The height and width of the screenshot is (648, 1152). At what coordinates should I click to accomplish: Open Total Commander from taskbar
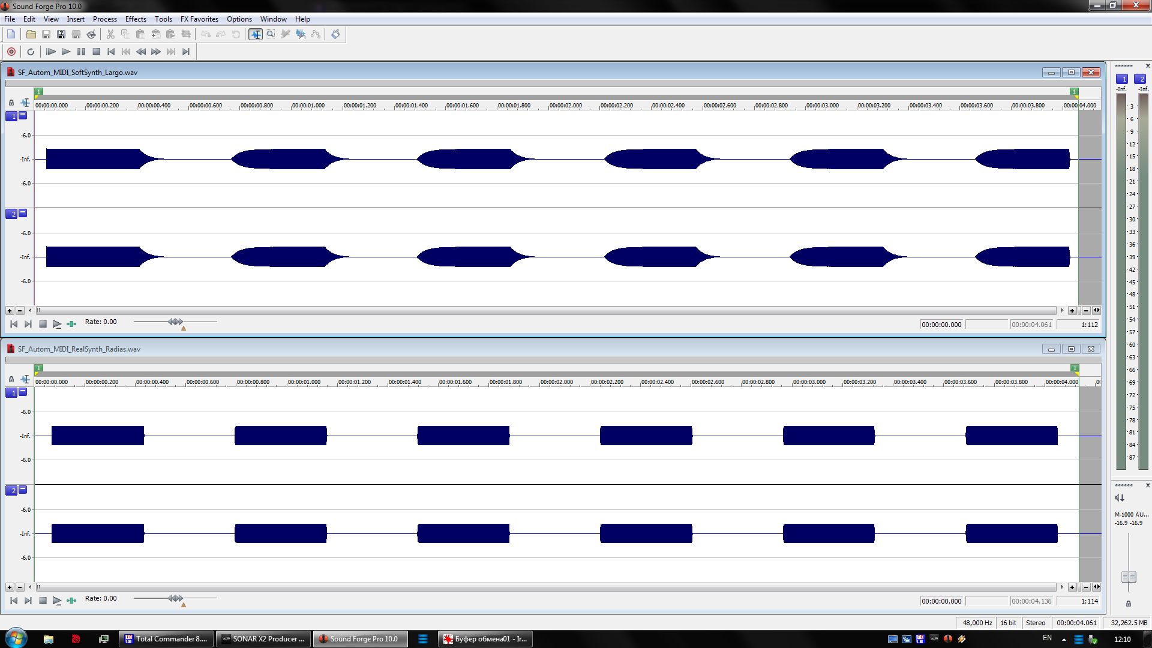pyautogui.click(x=166, y=639)
